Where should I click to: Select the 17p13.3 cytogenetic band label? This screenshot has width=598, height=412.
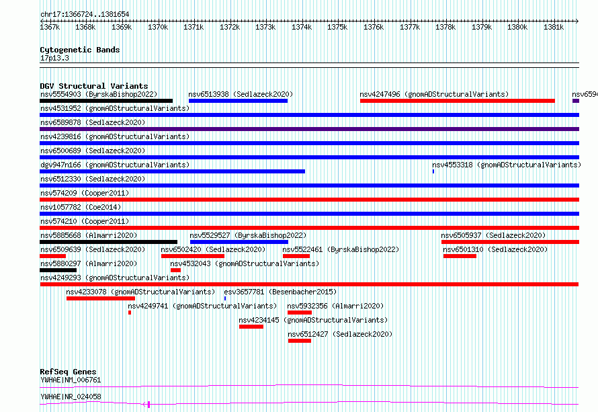[54, 58]
